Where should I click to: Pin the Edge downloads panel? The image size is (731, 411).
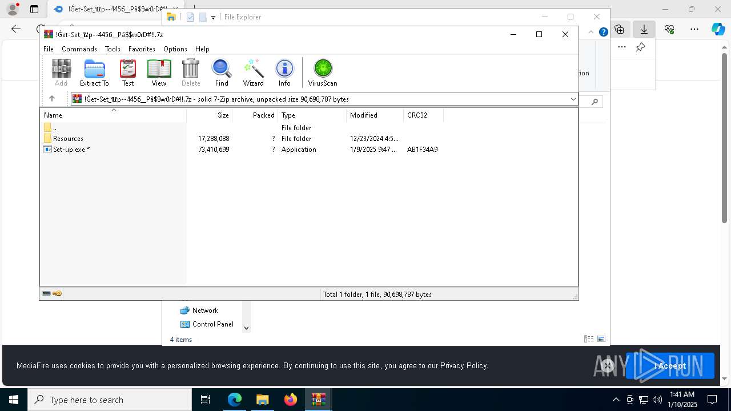641,47
